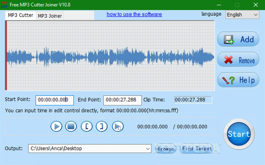Viewport: 265px width, 165px height.
Task: Open Help with the question mark button
Action: (x=238, y=80)
